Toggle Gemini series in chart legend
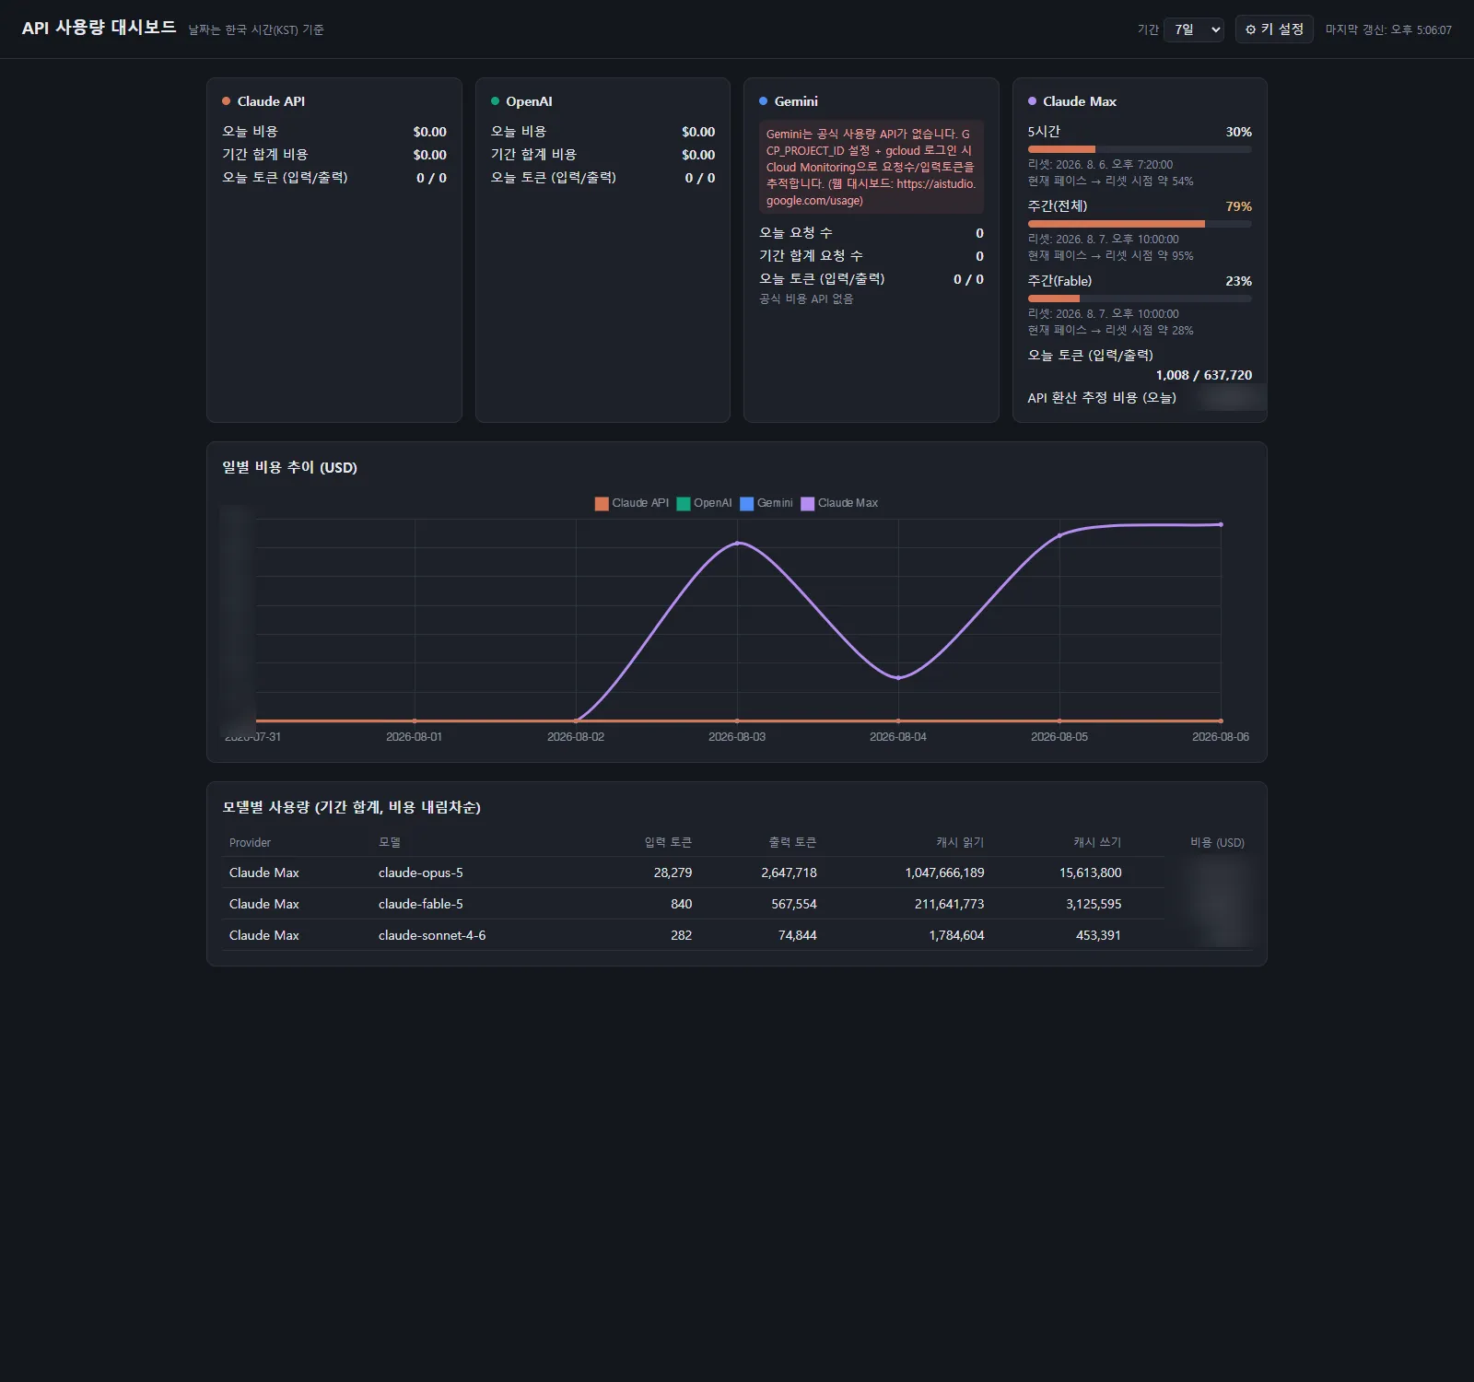The width and height of the screenshot is (1474, 1382). pos(766,503)
